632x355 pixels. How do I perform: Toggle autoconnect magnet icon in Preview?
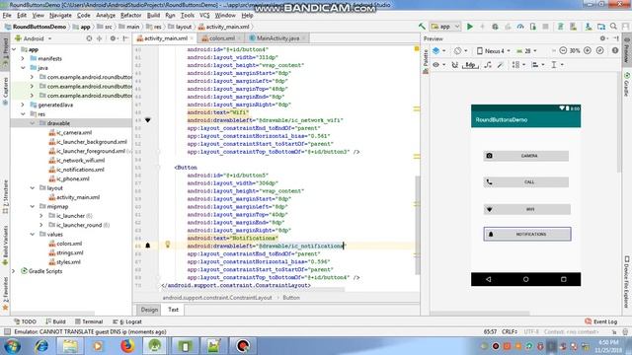455,65
